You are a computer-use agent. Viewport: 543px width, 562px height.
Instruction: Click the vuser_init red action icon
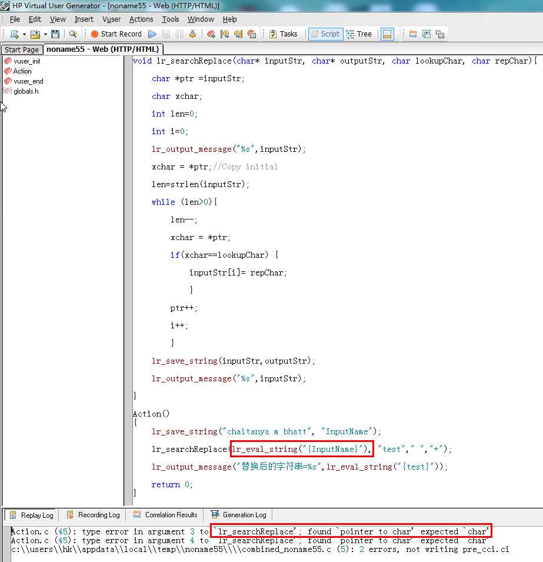[x=8, y=61]
